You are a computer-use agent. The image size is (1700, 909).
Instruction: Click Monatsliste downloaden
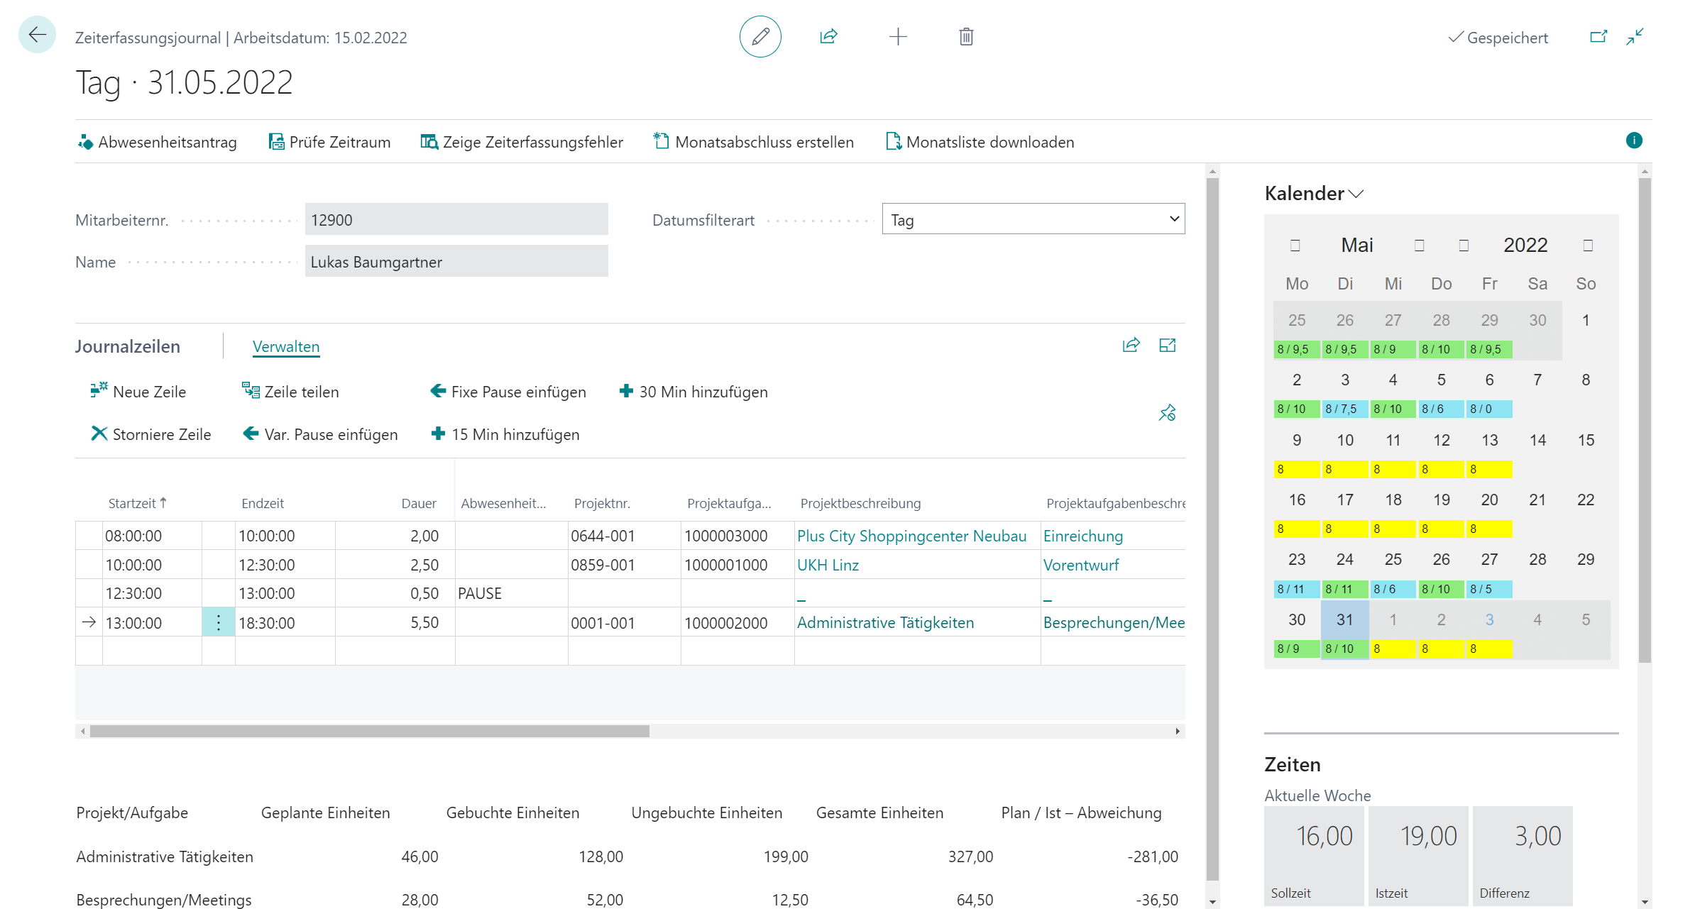pyautogui.click(x=980, y=142)
